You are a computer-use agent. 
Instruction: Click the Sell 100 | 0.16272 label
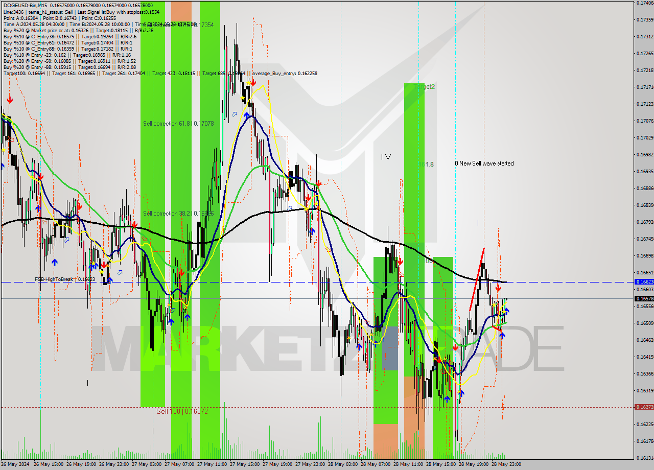click(182, 411)
